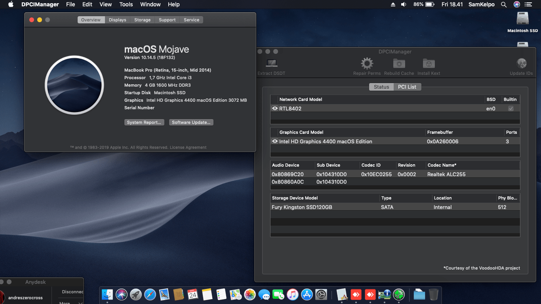The width and height of the screenshot is (541, 304).
Task: Toggle the Builtin checkbox for en0
Action: tap(511, 108)
